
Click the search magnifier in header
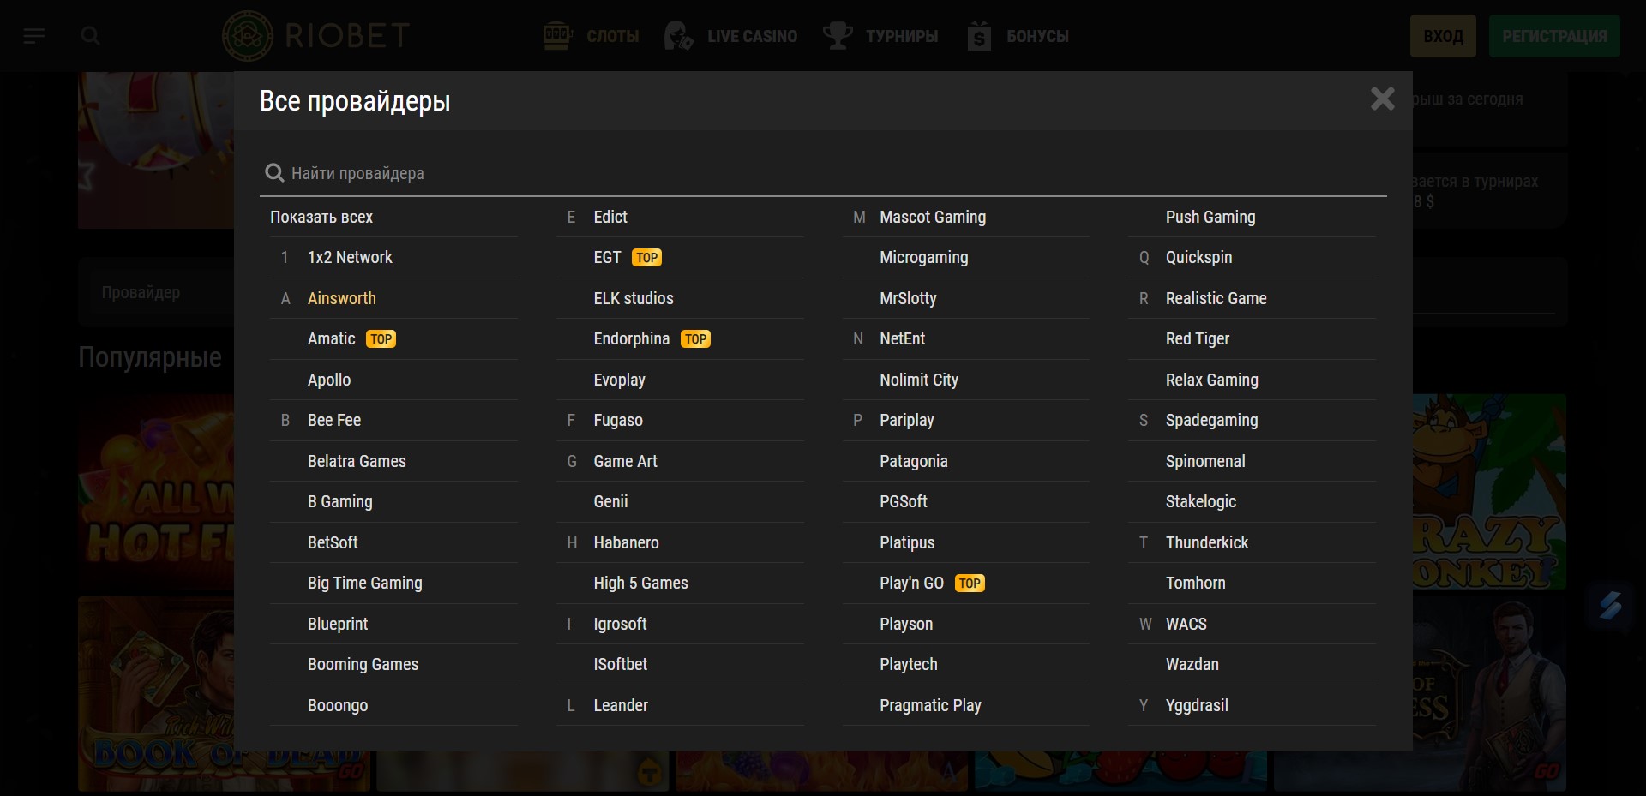(x=90, y=36)
